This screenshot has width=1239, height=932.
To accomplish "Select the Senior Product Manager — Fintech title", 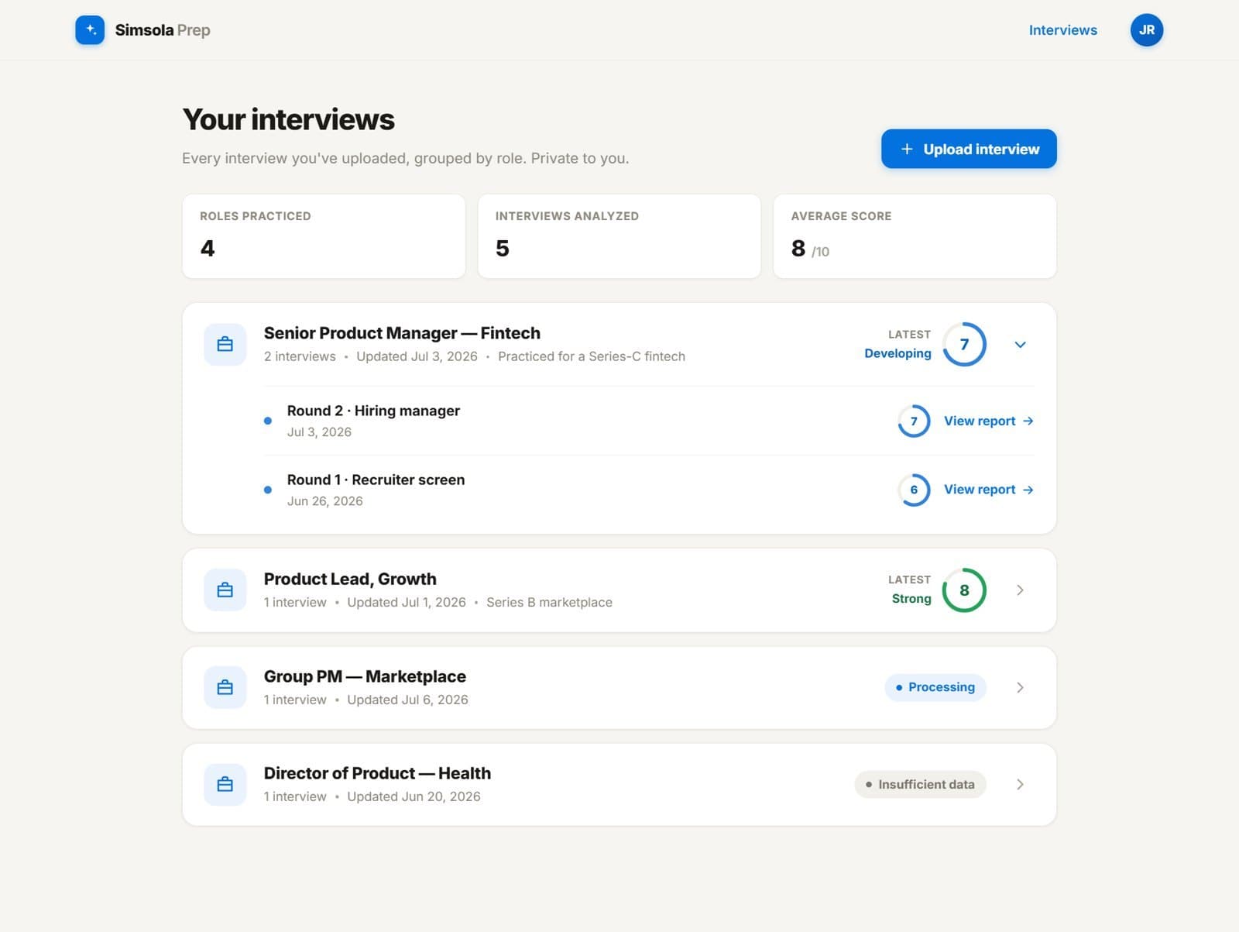I will point(402,333).
